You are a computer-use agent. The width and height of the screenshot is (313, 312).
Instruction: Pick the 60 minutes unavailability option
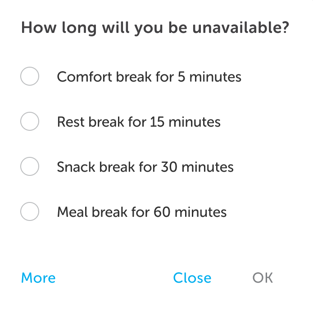tap(30, 212)
